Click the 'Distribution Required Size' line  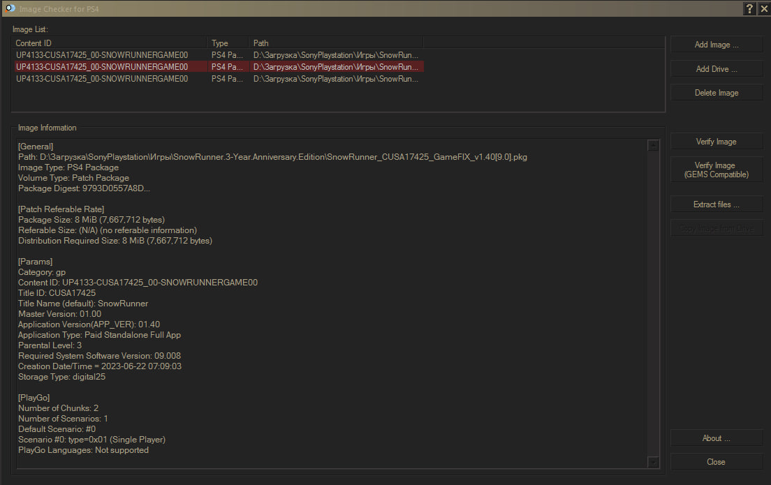(x=115, y=241)
